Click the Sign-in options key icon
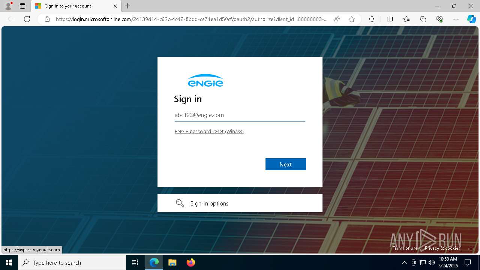 pos(180,203)
